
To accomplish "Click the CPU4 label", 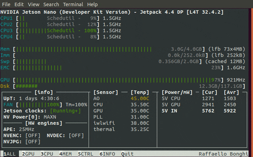I will tap(6, 37).
